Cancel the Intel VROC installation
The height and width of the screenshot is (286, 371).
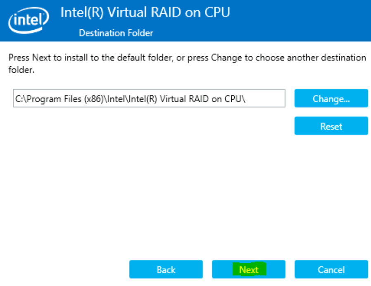(331, 269)
